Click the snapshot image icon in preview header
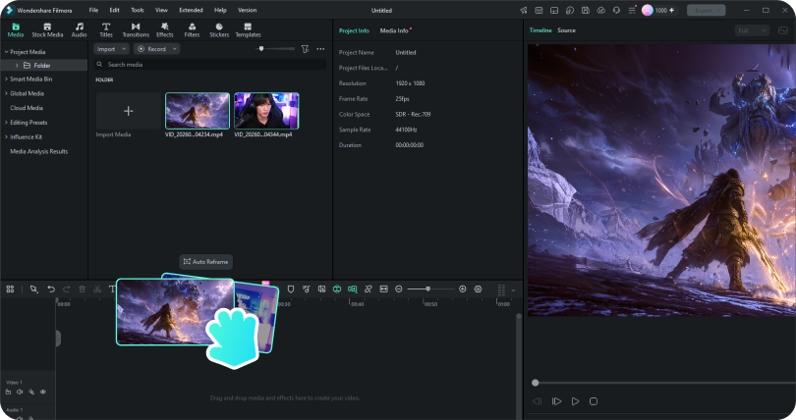796x420 pixels. [x=783, y=30]
